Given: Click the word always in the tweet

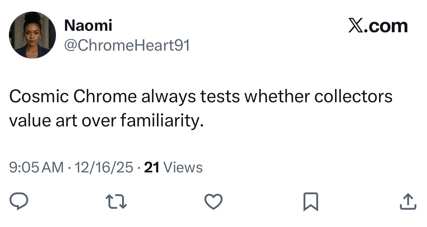Looking at the screenshot, I should tap(170, 97).
